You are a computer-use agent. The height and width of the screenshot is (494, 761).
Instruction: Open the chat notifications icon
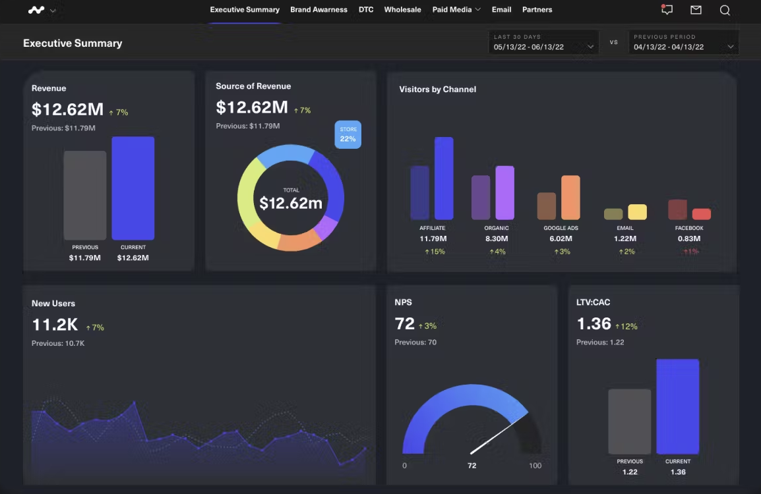point(667,10)
